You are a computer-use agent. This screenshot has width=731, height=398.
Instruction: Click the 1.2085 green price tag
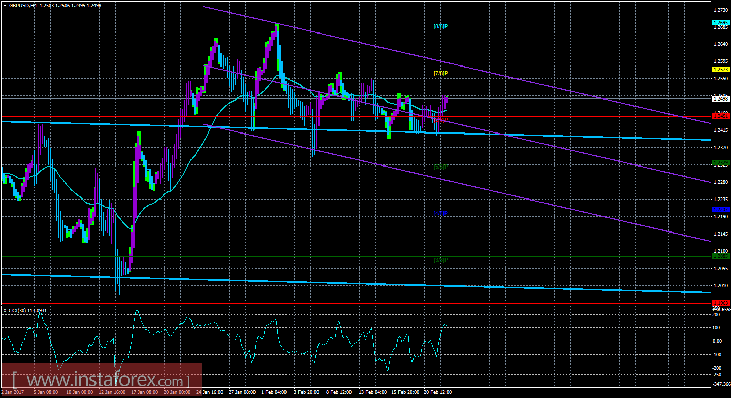tap(721, 256)
